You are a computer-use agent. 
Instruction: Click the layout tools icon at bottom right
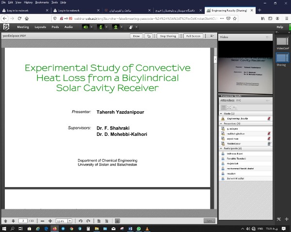click(279, 219)
